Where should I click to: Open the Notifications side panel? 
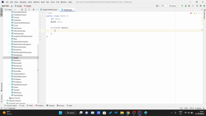point(205,15)
